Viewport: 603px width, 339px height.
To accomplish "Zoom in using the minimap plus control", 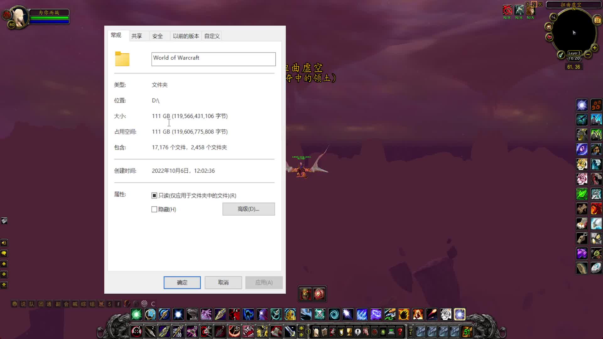I will coord(595,48).
